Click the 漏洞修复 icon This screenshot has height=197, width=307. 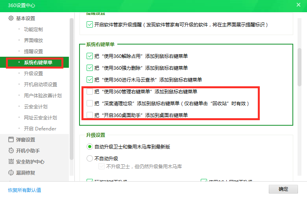[x=11, y=173]
